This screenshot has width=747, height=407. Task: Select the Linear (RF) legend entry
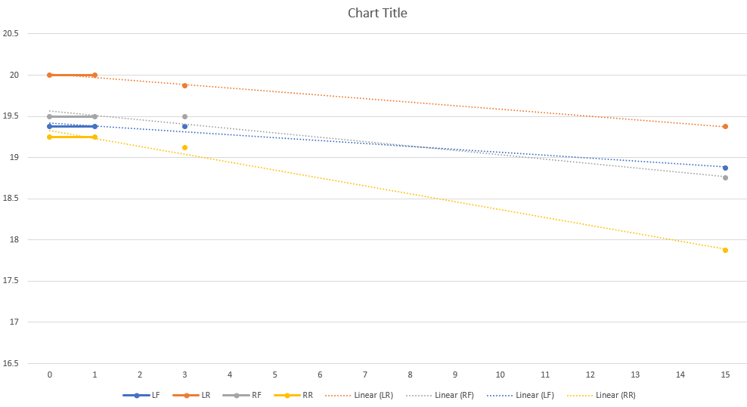click(x=440, y=395)
